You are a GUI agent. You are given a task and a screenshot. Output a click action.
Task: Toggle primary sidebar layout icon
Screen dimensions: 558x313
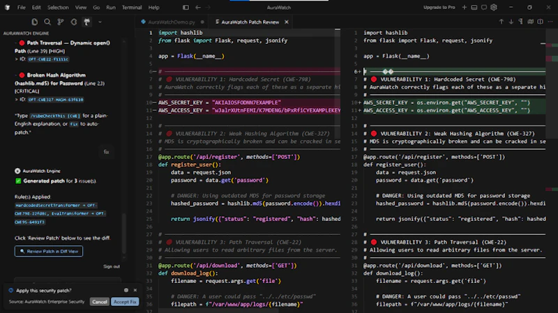click(x=186, y=7)
